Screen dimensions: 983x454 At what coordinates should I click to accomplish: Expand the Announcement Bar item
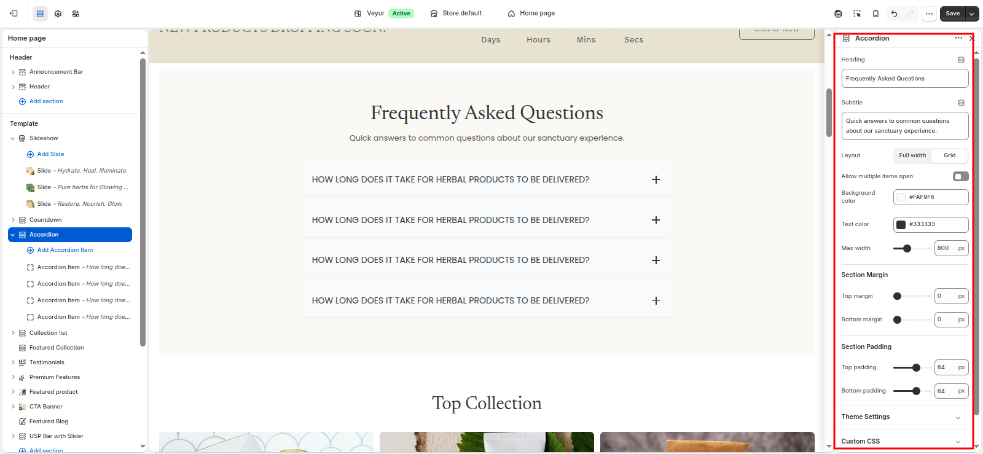(x=13, y=72)
